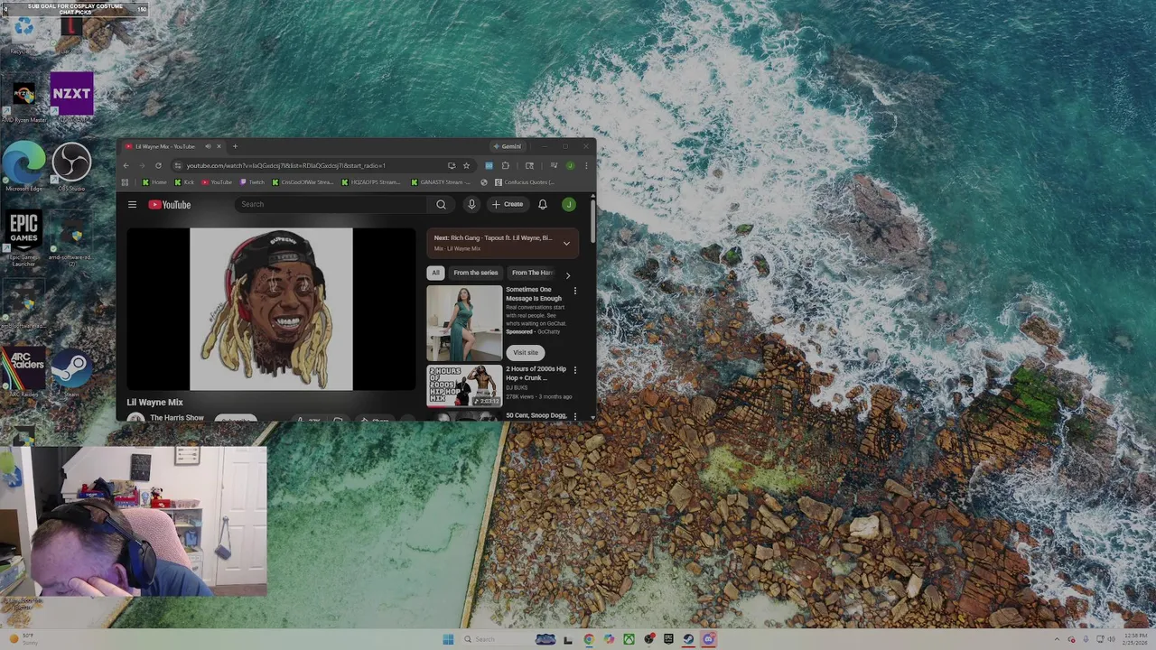Click the Create button on YouTube
Screen dimensions: 1156x650
[x=508, y=205]
